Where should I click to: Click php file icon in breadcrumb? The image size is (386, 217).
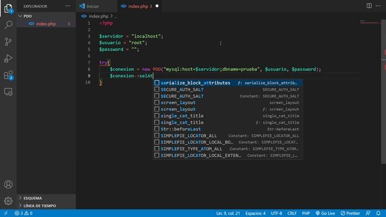click(84, 16)
